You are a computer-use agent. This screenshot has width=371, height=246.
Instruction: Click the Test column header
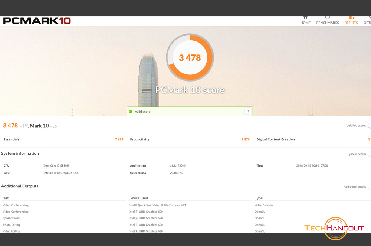pyautogui.click(x=5, y=198)
